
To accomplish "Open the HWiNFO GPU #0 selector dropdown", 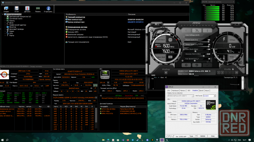I will 108,82.
